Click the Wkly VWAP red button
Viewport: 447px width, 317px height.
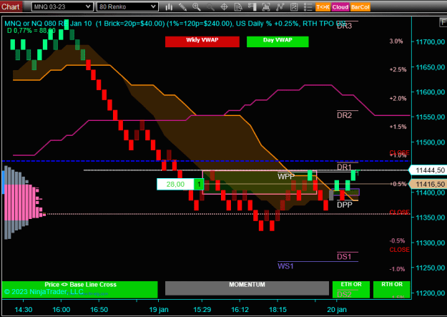pyautogui.click(x=202, y=42)
